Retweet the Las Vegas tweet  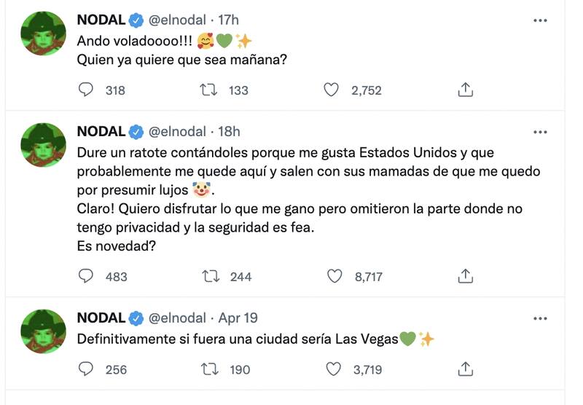pyautogui.click(x=210, y=369)
